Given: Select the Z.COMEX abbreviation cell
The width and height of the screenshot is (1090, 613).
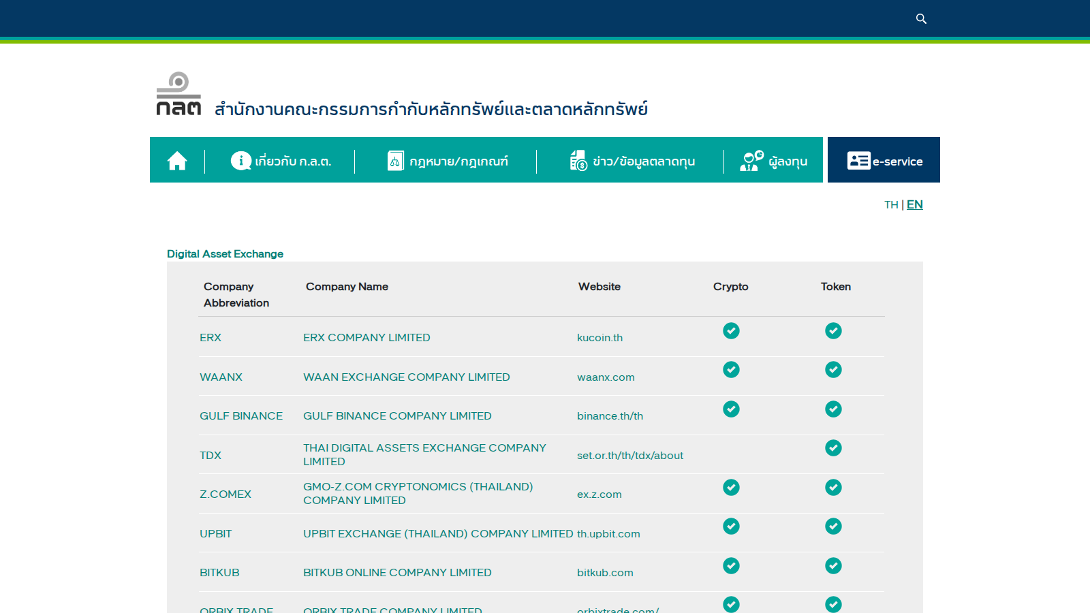Looking at the screenshot, I should pos(225,494).
